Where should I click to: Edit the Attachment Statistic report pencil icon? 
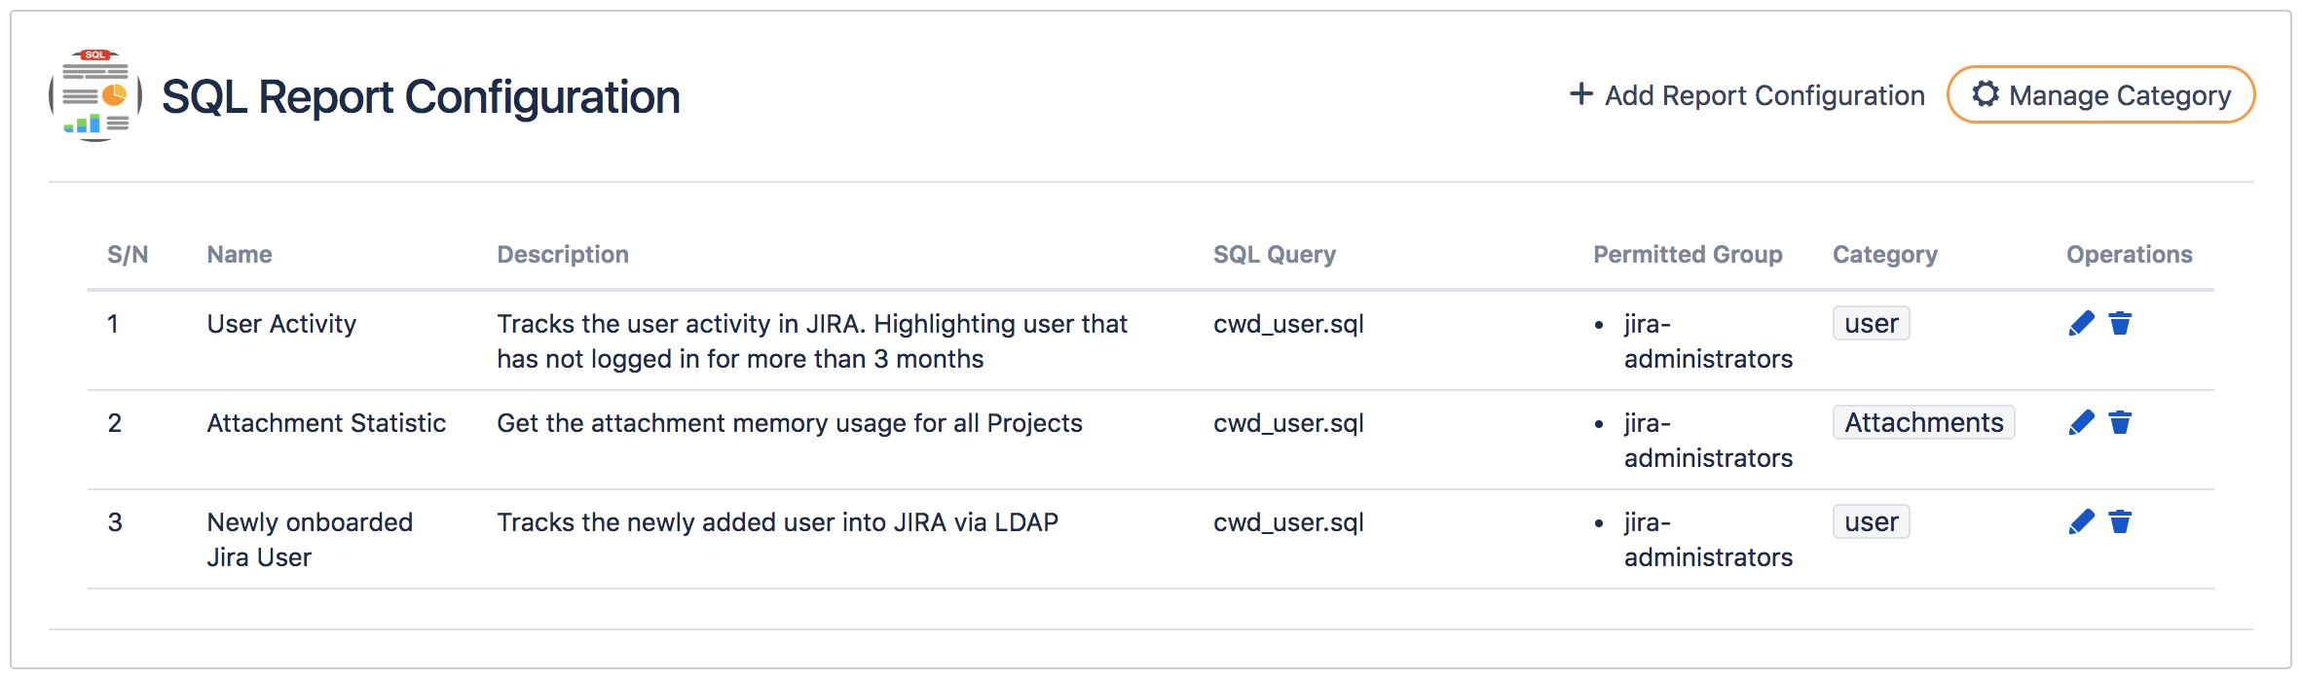coord(2081,423)
